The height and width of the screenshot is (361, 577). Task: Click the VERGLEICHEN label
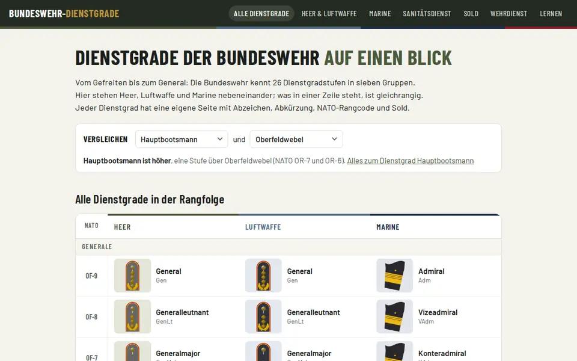pos(105,139)
